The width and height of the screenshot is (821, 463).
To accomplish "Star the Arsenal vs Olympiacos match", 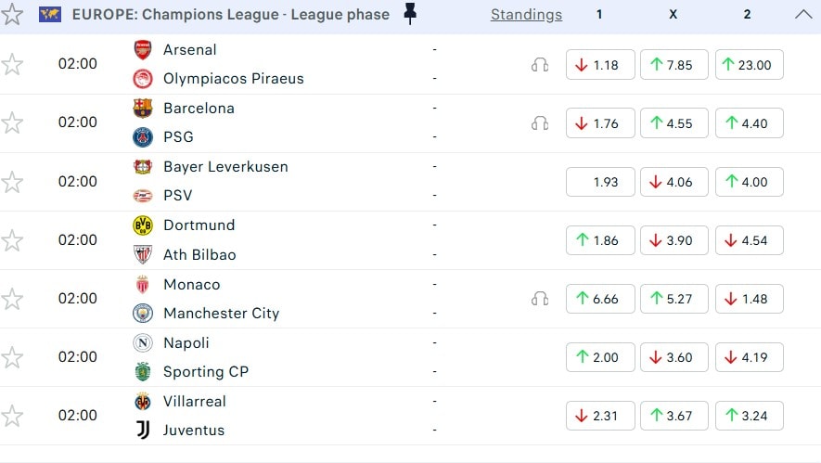I will [x=12, y=65].
